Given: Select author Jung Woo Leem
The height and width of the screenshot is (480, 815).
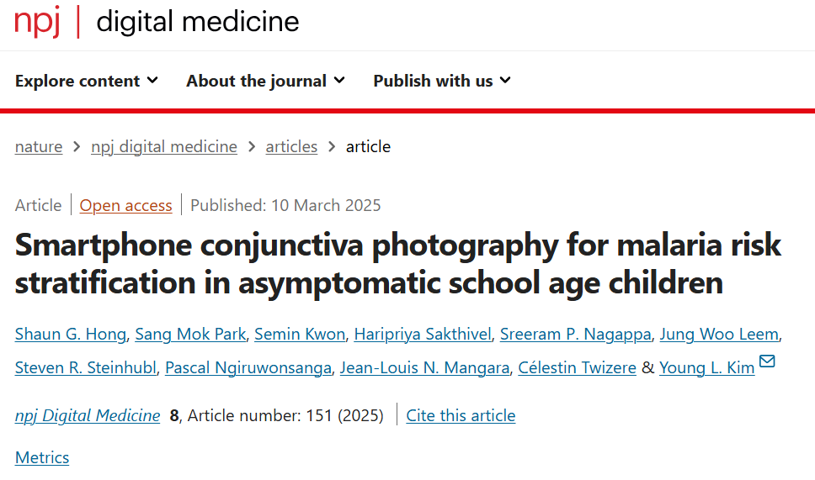Looking at the screenshot, I should [x=719, y=335].
